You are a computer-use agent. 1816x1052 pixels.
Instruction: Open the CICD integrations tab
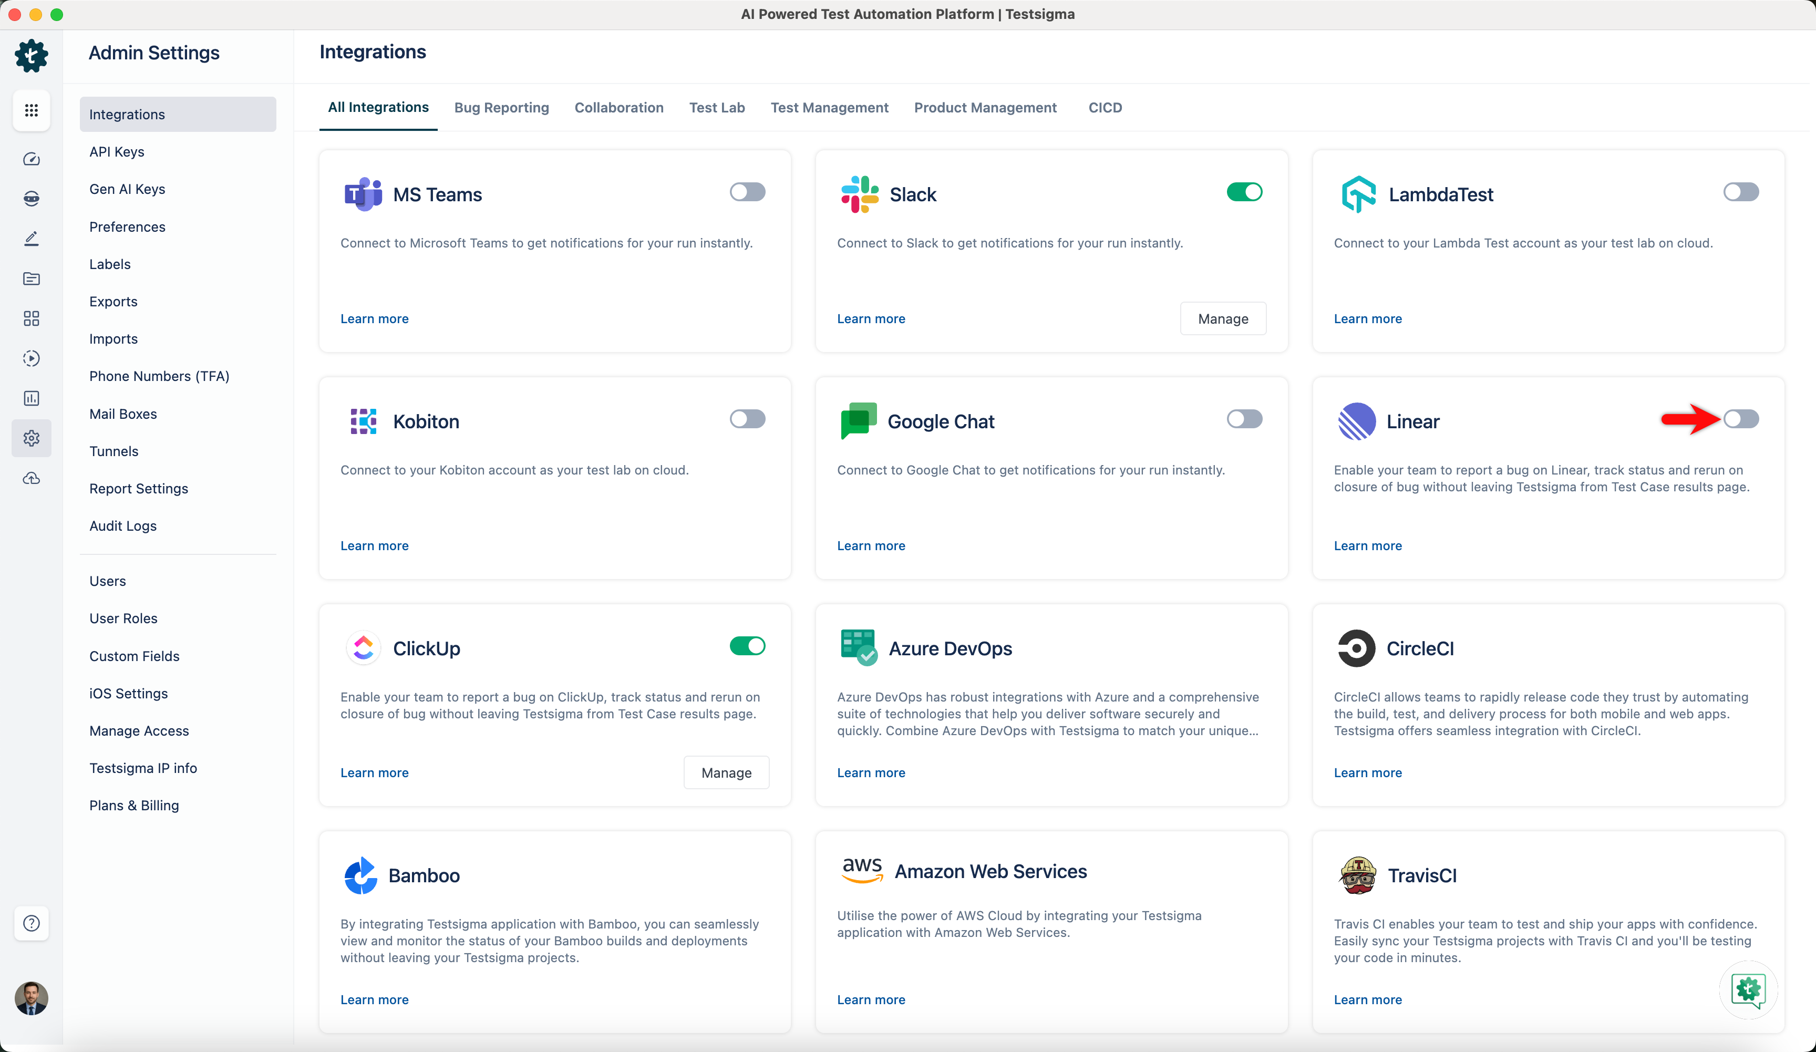click(x=1106, y=107)
